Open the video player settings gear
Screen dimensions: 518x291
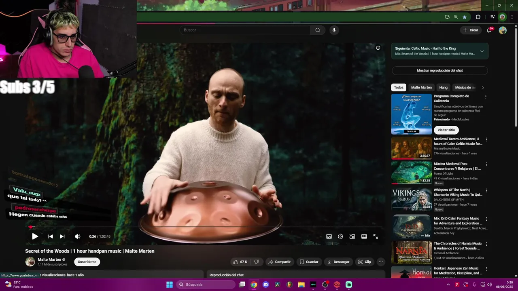click(x=341, y=236)
